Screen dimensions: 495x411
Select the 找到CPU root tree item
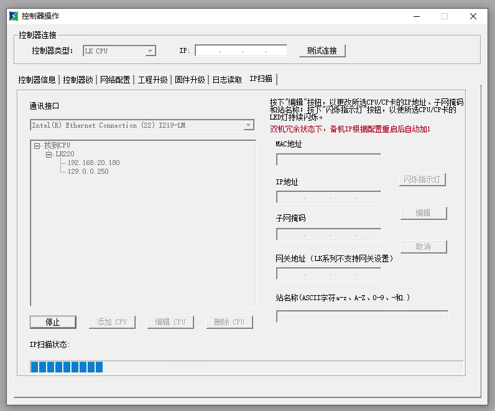pos(57,145)
